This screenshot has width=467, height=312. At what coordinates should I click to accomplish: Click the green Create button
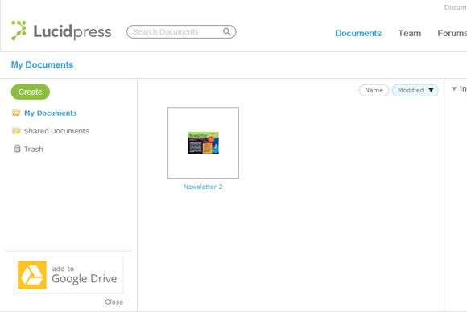(31, 92)
